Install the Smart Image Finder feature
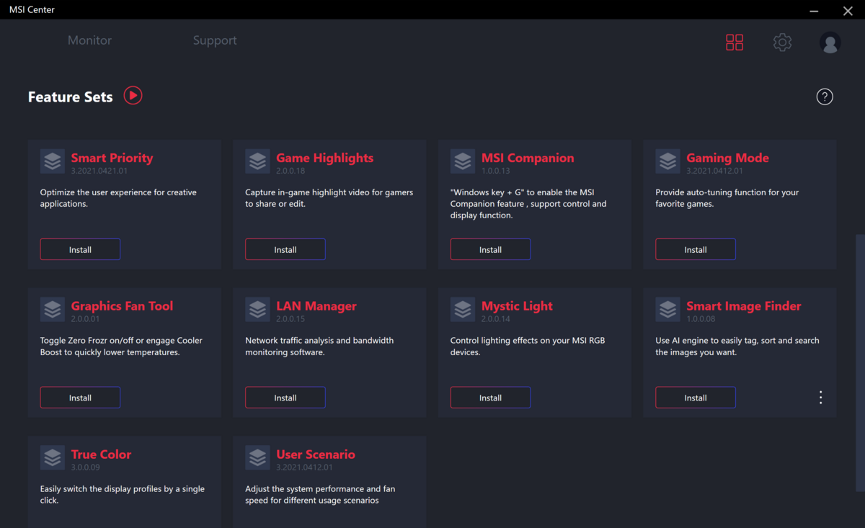The height and width of the screenshot is (528, 865). click(696, 398)
